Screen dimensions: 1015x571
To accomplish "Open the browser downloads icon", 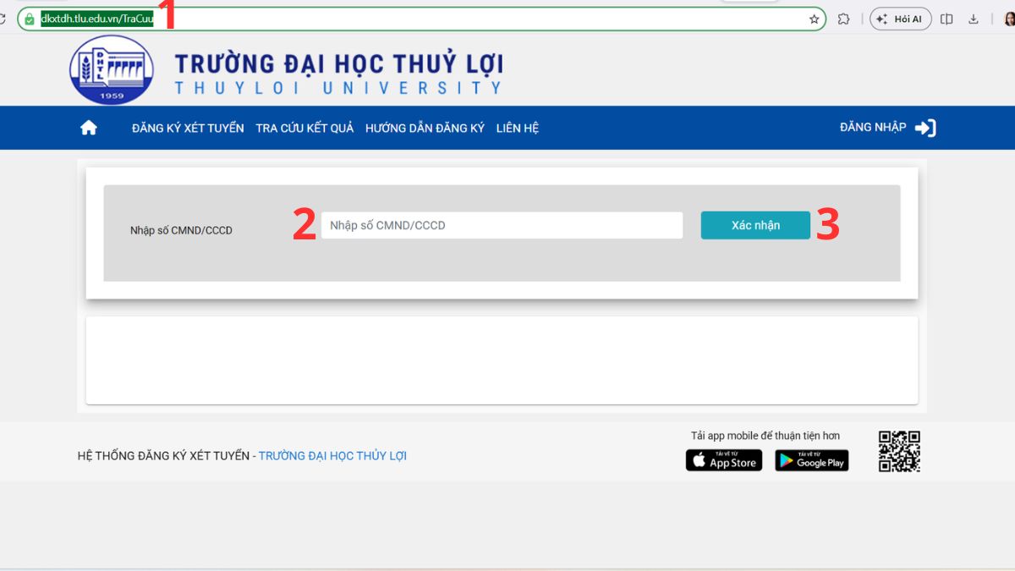I will (x=974, y=19).
